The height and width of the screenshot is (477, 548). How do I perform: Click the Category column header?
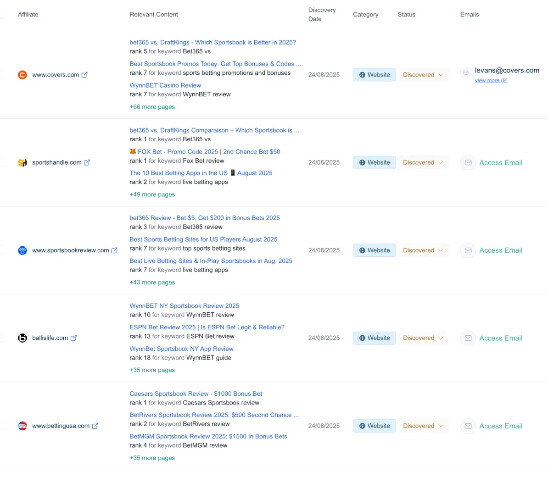click(366, 14)
